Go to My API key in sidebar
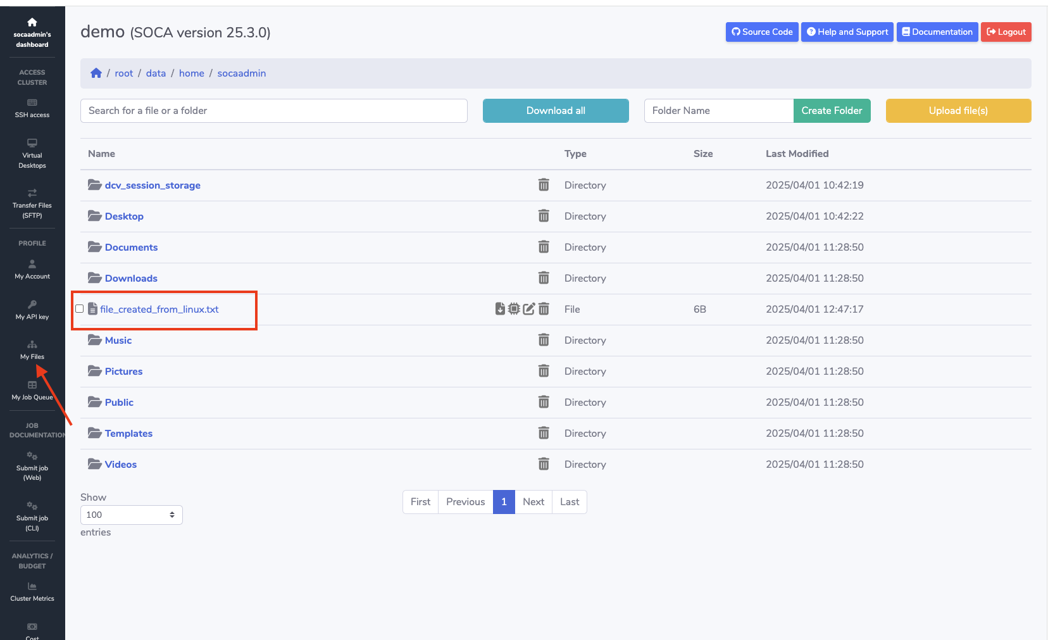Image resolution: width=1048 pixels, height=640 pixels. coord(32,310)
